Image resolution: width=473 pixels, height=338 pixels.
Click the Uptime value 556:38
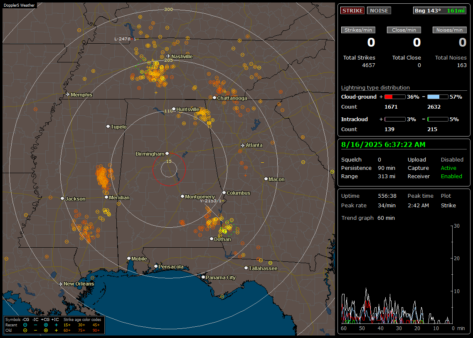pyautogui.click(x=387, y=196)
